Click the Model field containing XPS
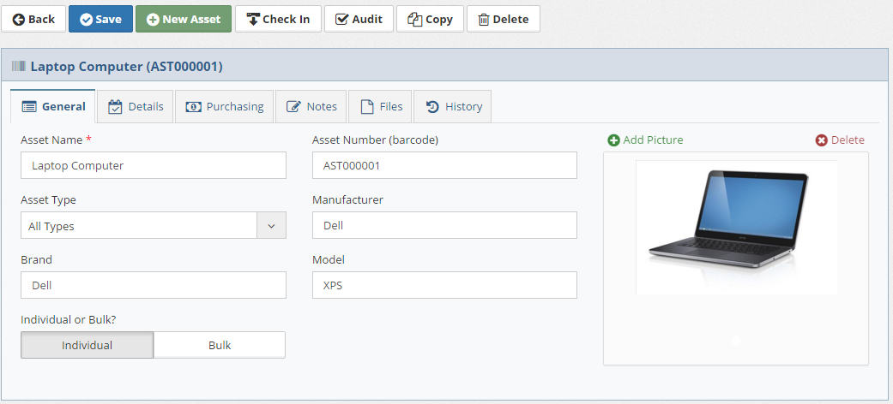This screenshot has width=893, height=404. (x=445, y=285)
